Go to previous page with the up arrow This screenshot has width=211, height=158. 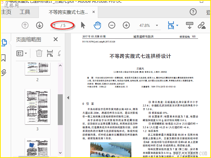click(25, 25)
